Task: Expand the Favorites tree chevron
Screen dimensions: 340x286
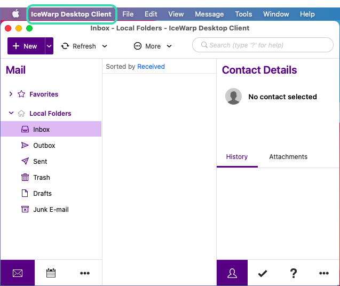Action: [x=11, y=94]
